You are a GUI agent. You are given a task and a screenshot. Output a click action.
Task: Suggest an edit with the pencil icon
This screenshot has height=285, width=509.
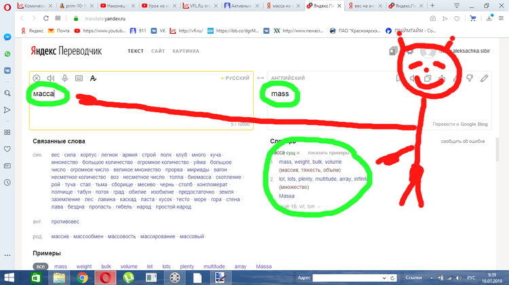point(485,78)
